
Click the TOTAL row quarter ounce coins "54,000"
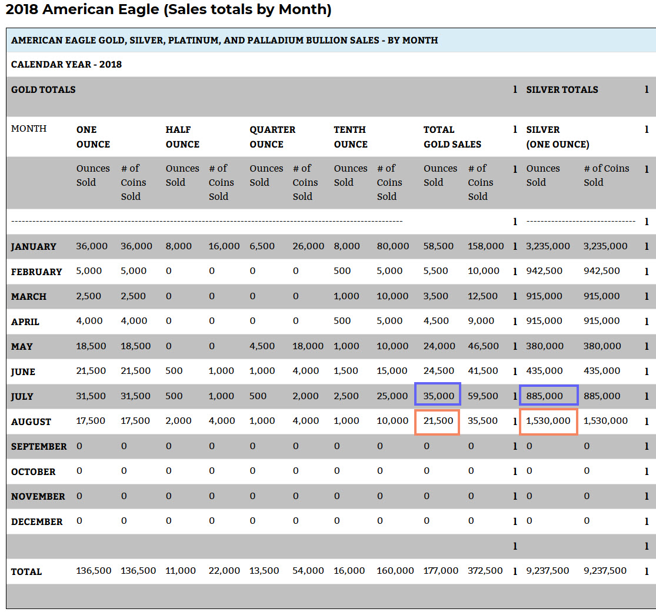(x=308, y=571)
